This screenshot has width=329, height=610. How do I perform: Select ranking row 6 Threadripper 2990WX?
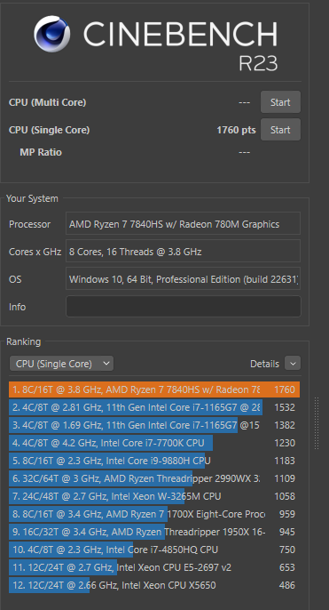[154, 478]
